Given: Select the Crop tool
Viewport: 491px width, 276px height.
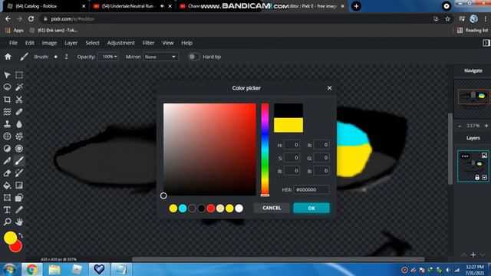Looking at the screenshot, I should coord(7,100).
